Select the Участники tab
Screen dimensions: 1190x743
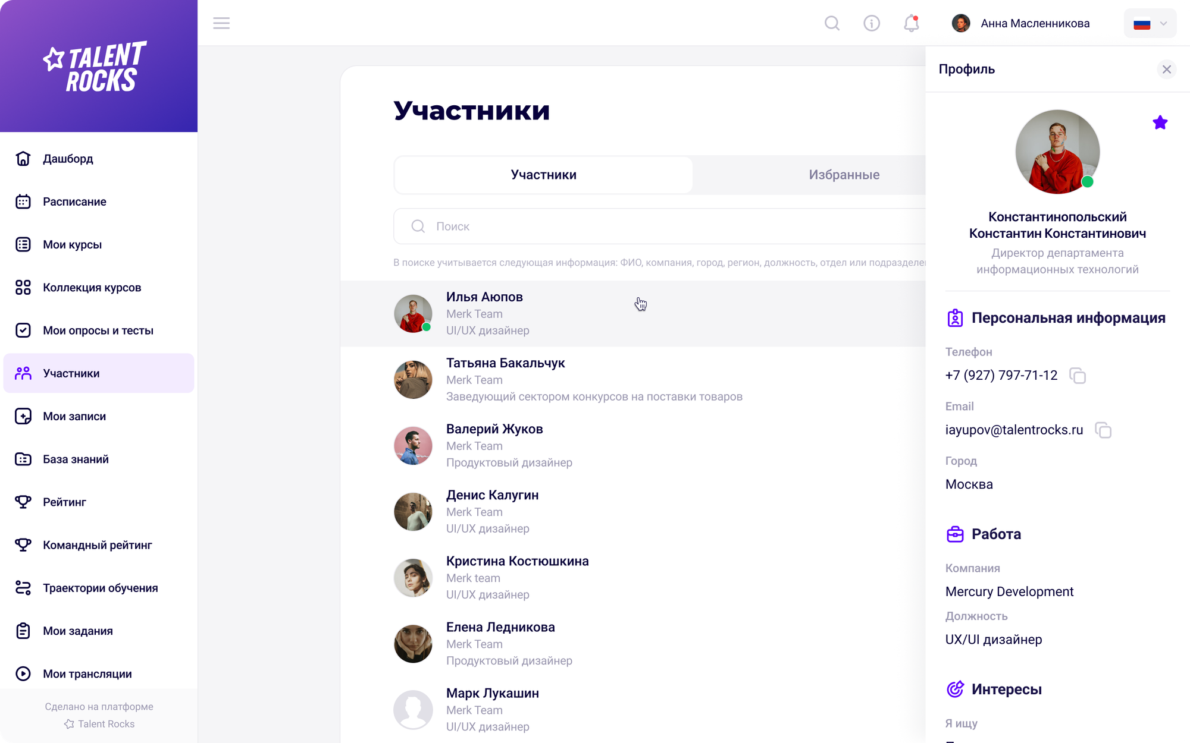(x=543, y=175)
